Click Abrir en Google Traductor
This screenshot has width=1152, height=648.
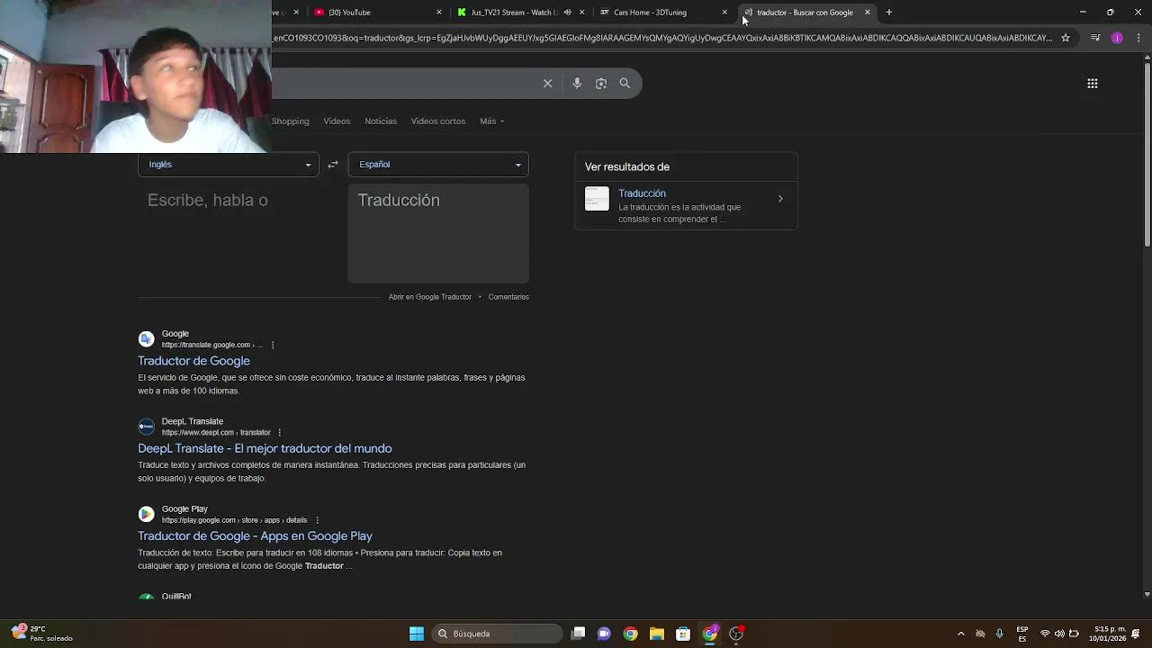(x=430, y=296)
